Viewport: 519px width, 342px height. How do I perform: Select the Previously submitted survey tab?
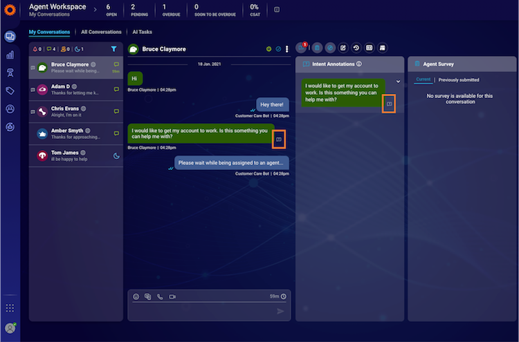point(459,80)
